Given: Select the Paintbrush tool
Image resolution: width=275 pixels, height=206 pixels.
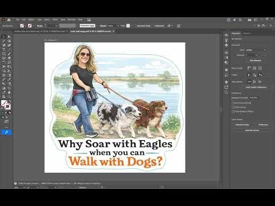Looking at the screenshot, I should [x=9, y=54].
